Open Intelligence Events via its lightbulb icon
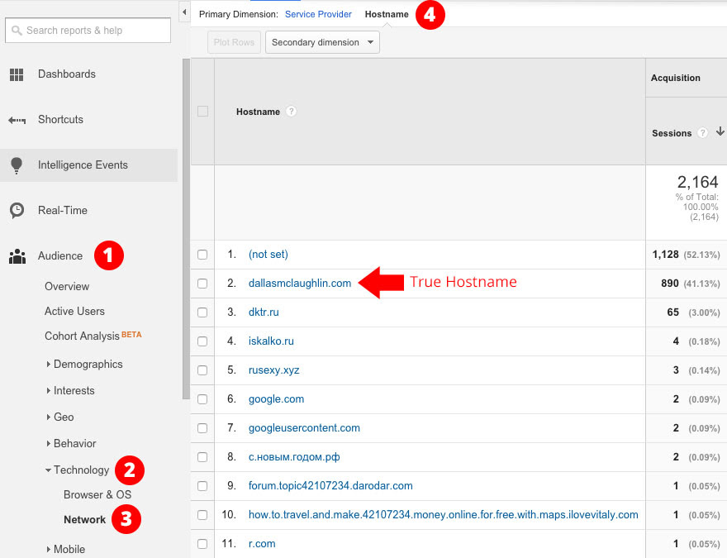Screen dimensions: 727x558 click(x=17, y=165)
